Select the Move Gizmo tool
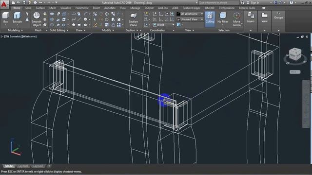 click(236, 19)
